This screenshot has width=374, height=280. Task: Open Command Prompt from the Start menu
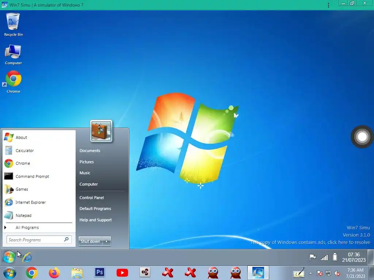(x=38, y=176)
